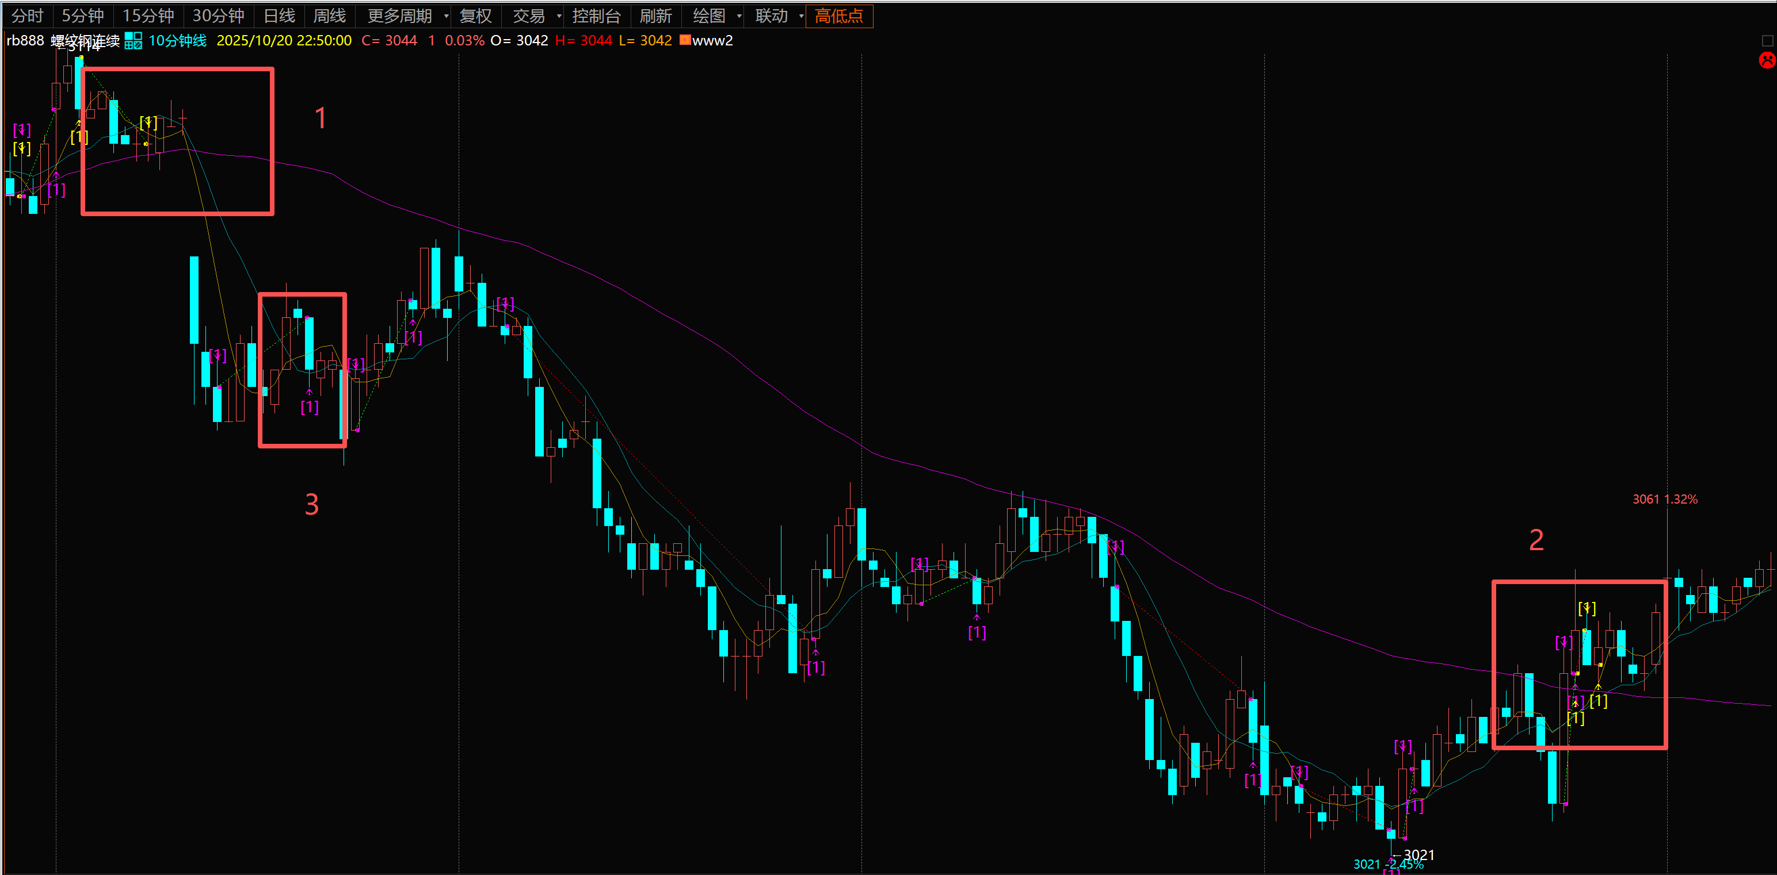Switch to the 日线 period tab
The image size is (1777, 875).
[279, 16]
